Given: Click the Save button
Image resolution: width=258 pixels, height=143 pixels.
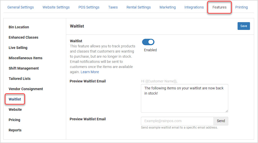Looking at the screenshot, I should click(x=244, y=26).
